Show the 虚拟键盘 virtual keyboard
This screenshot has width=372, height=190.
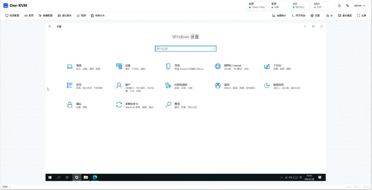coord(345,15)
